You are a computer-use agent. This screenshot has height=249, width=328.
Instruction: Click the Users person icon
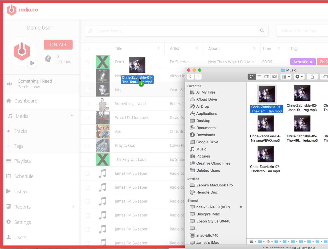coord(9,237)
